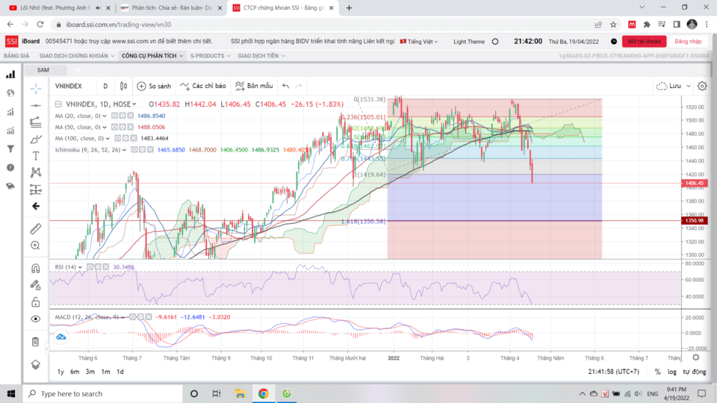Activate the ruler measure tool
Screen dimensions: 717x403
35,228
